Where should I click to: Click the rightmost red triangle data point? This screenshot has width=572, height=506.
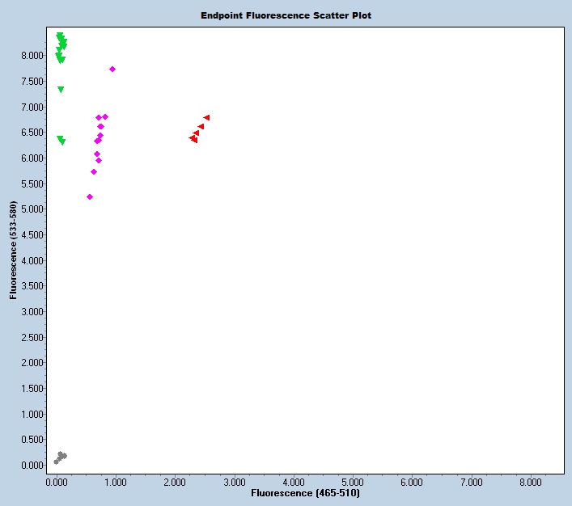coord(207,118)
